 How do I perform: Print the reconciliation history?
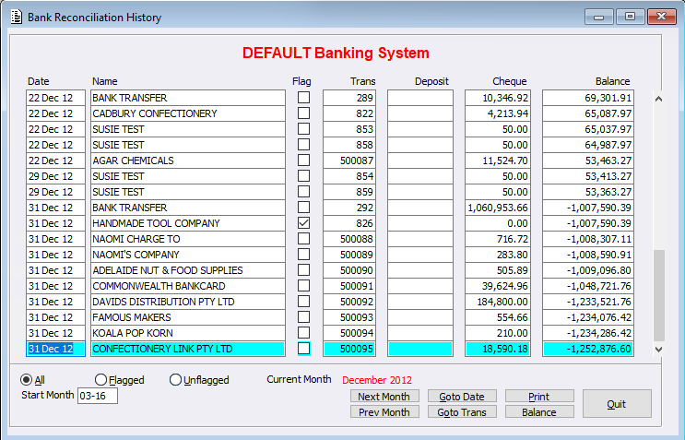(539, 397)
